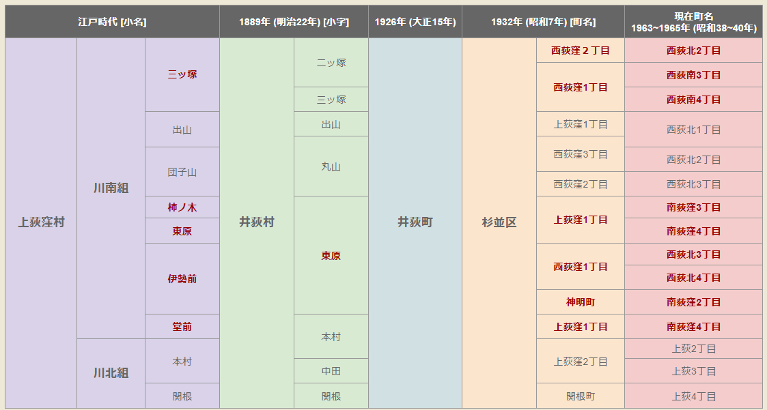Click the 杉並区 cell
The width and height of the screenshot is (767, 410).
click(499, 223)
